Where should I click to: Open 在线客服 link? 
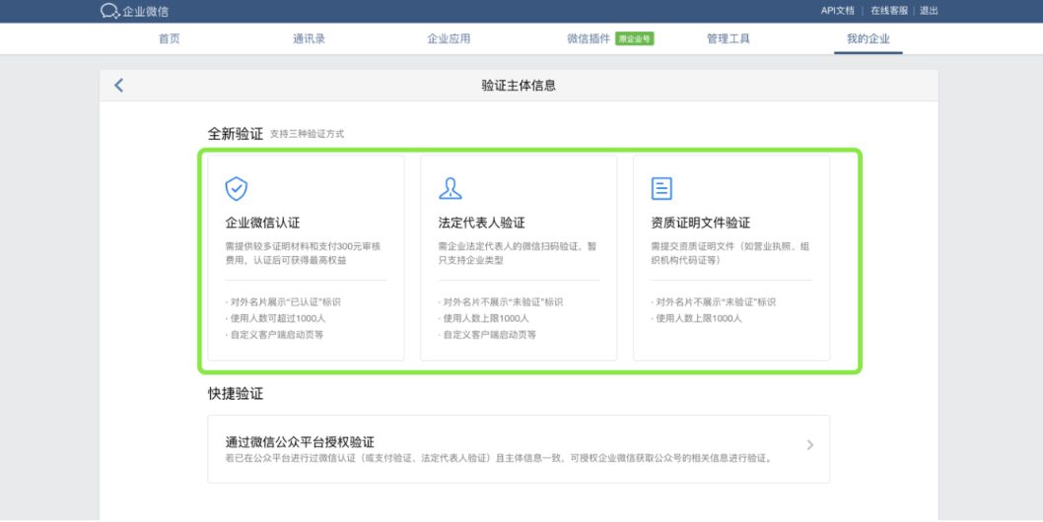(889, 11)
